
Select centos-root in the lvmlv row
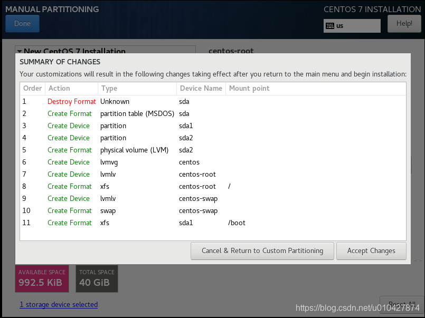coord(197,174)
